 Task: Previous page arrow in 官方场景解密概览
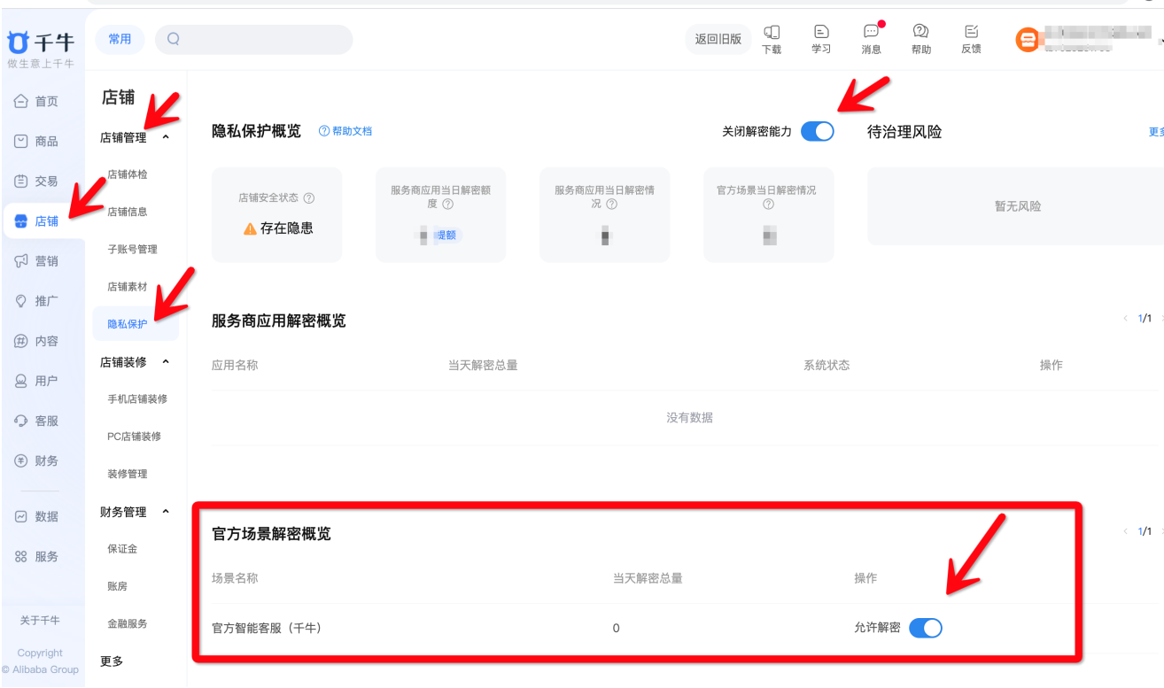coord(1126,531)
